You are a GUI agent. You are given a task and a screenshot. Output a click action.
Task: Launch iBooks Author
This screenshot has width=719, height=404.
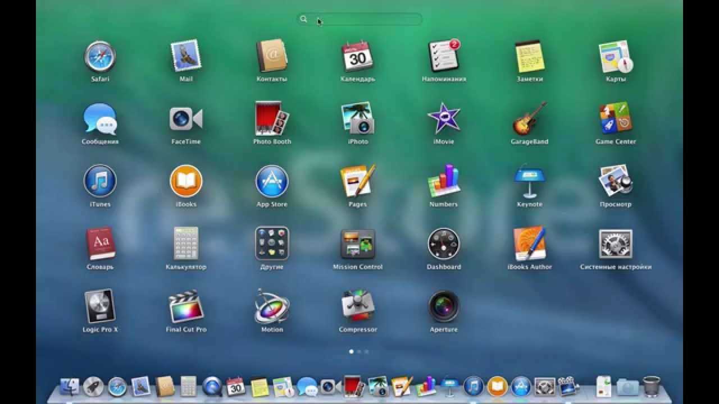529,244
